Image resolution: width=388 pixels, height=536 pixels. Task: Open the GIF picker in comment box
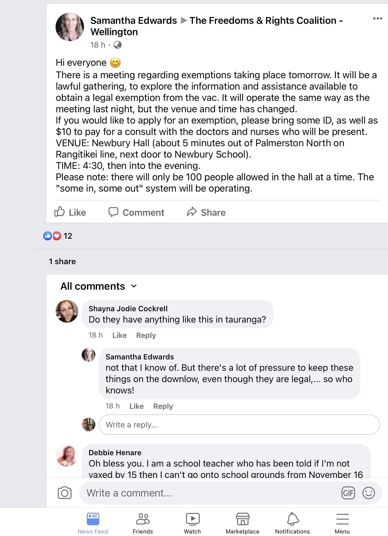tap(348, 493)
